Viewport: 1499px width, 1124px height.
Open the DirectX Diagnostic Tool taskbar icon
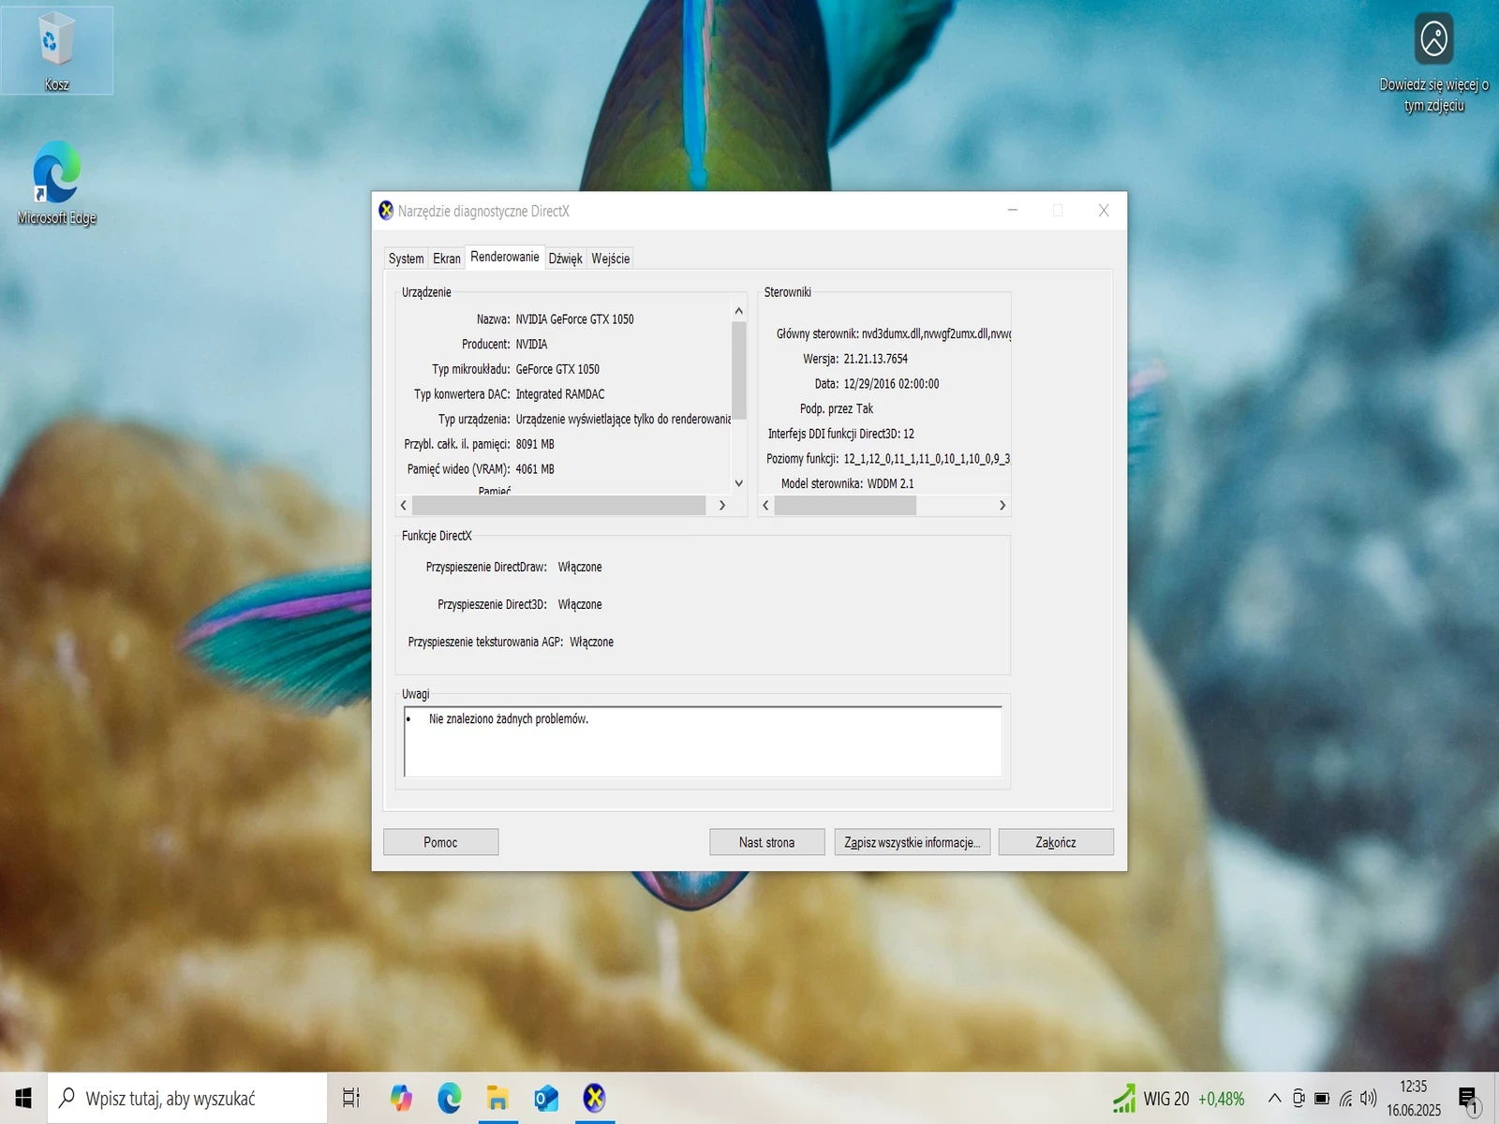[595, 1097]
